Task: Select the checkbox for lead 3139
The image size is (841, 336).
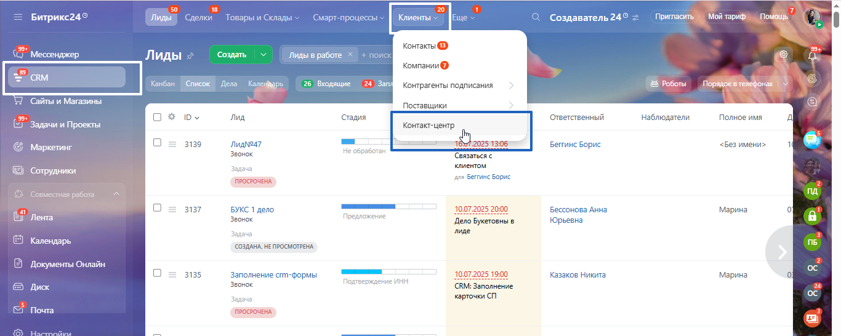Action: 157,142
